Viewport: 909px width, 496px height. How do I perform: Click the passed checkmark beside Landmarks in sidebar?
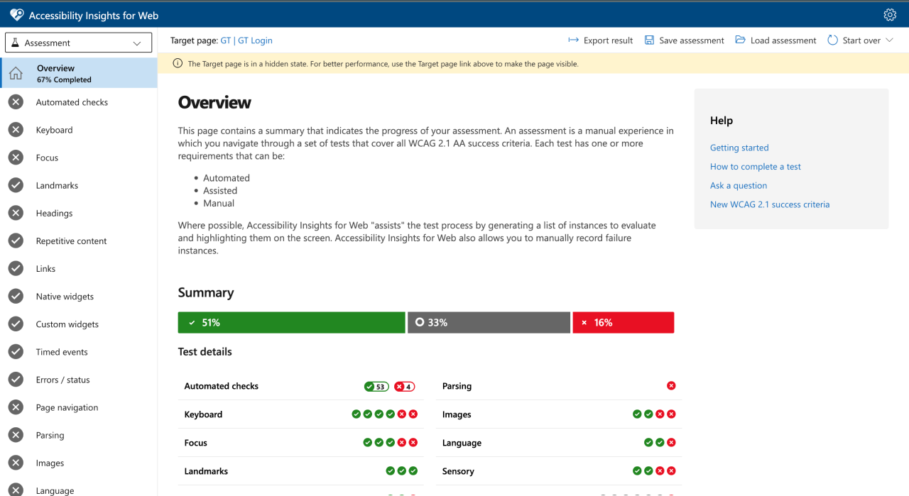(x=16, y=185)
